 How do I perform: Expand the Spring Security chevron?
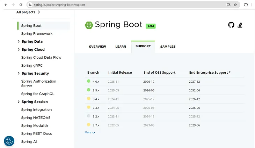(19, 73)
